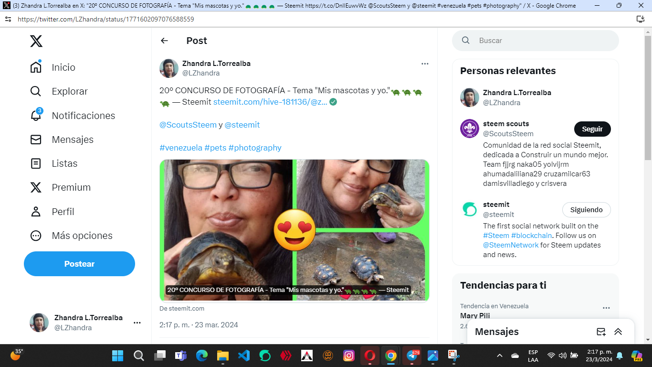Click the blue Postear button
The image size is (652, 367).
point(79,264)
